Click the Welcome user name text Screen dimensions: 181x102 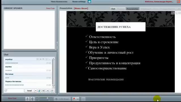pyautogui.click(x=159, y=2)
